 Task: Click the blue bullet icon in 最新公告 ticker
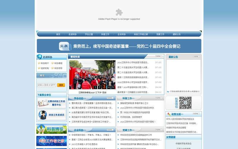point(168,91)
